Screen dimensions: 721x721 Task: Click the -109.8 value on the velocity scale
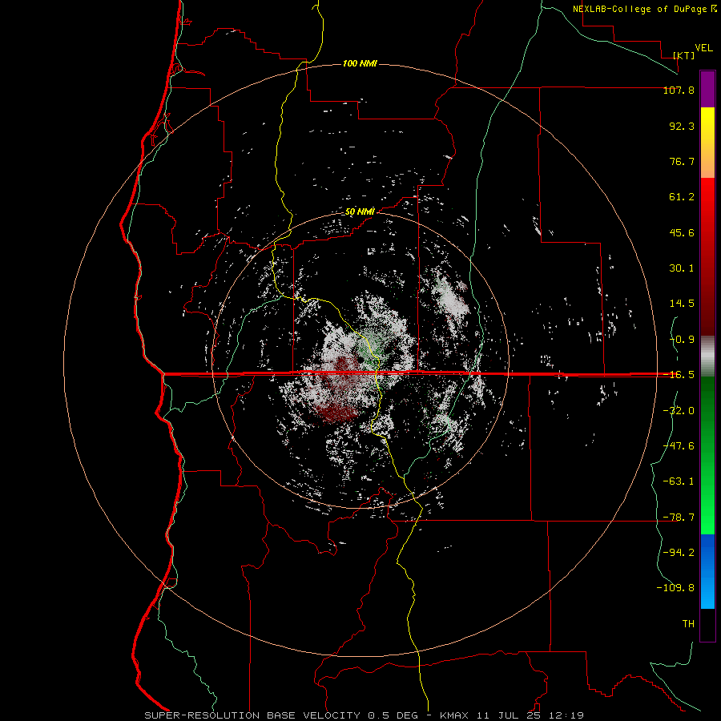click(675, 588)
